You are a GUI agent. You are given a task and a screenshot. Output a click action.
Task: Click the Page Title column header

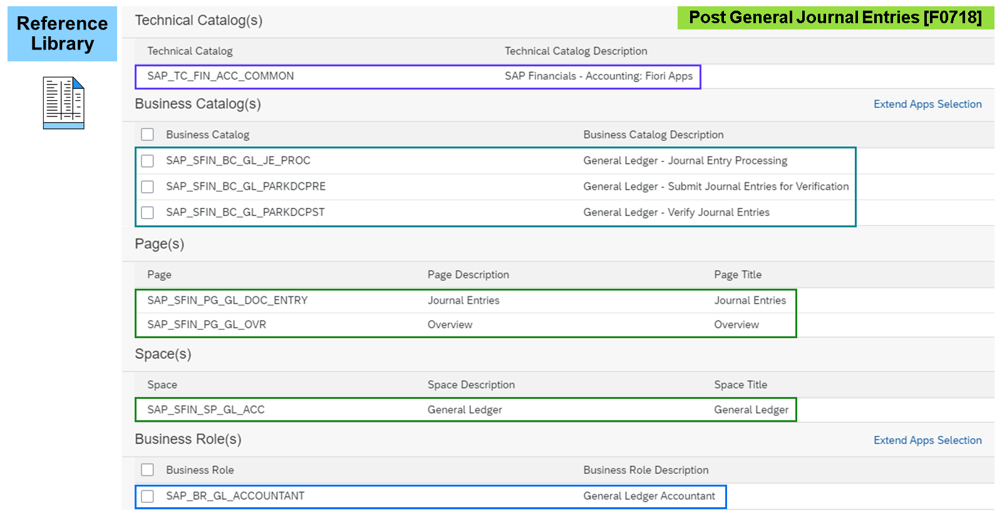coord(738,274)
